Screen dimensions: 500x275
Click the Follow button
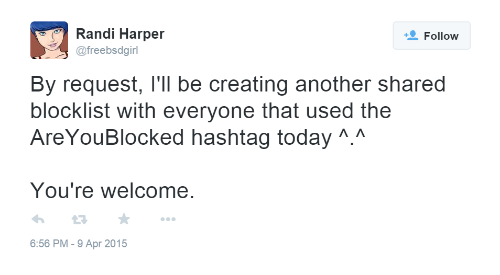[431, 36]
